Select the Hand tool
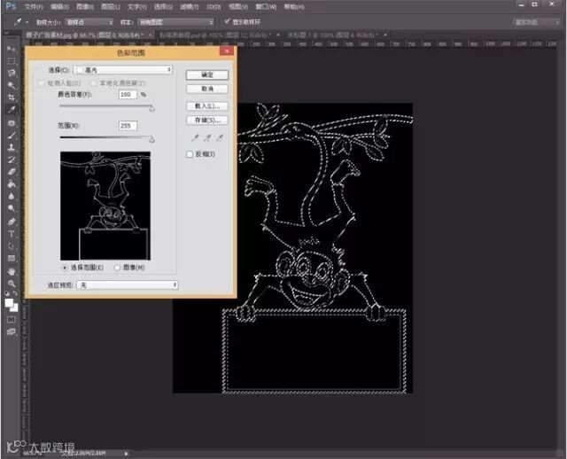This screenshot has width=567, height=459. [12, 272]
